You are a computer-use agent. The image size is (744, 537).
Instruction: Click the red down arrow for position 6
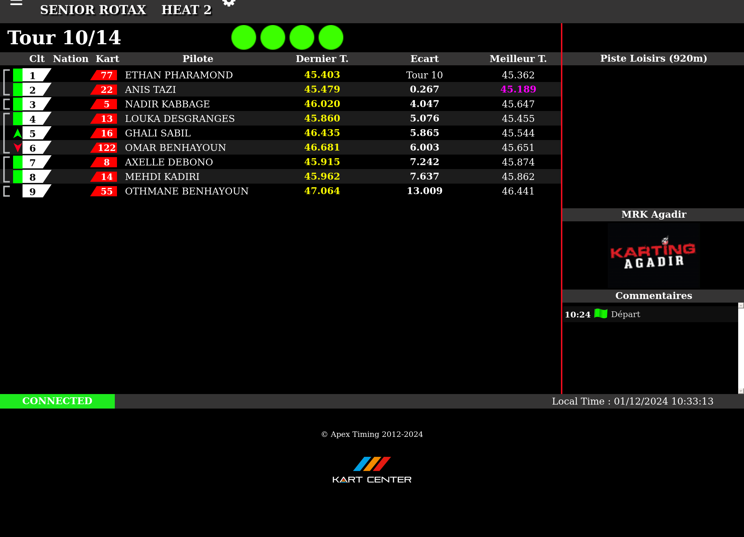click(17, 148)
